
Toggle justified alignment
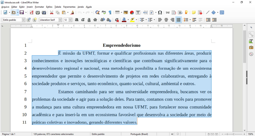click(x=178, y=20)
